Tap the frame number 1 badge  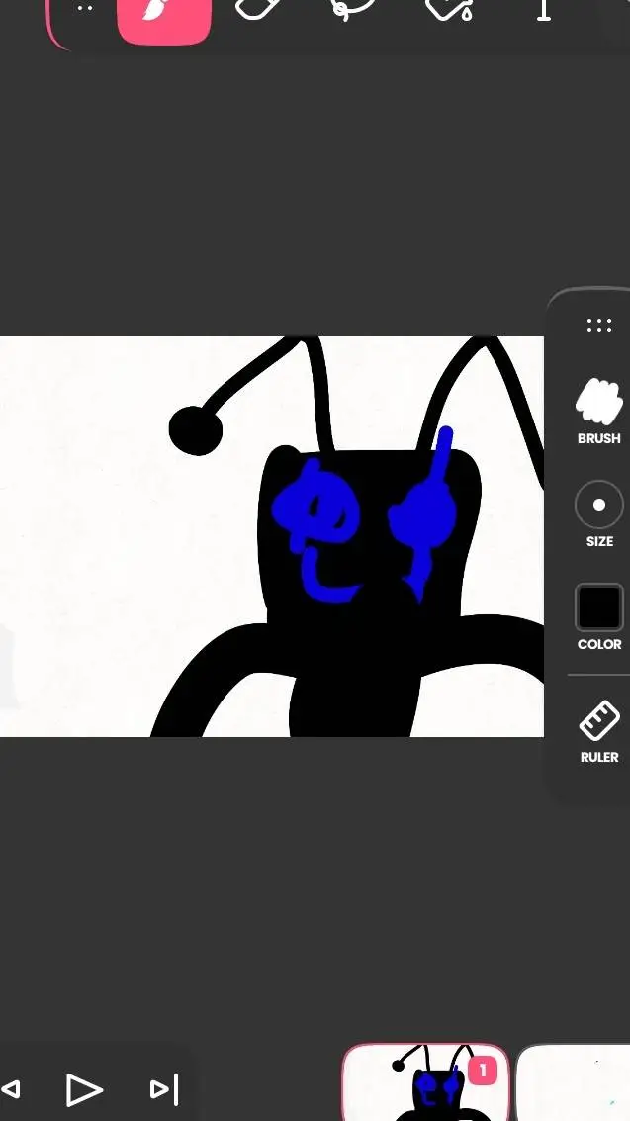pyautogui.click(x=482, y=1071)
